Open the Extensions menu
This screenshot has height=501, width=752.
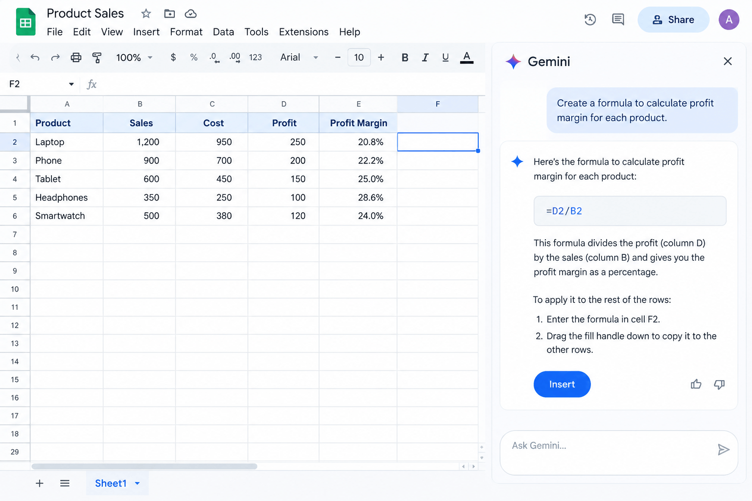(304, 32)
